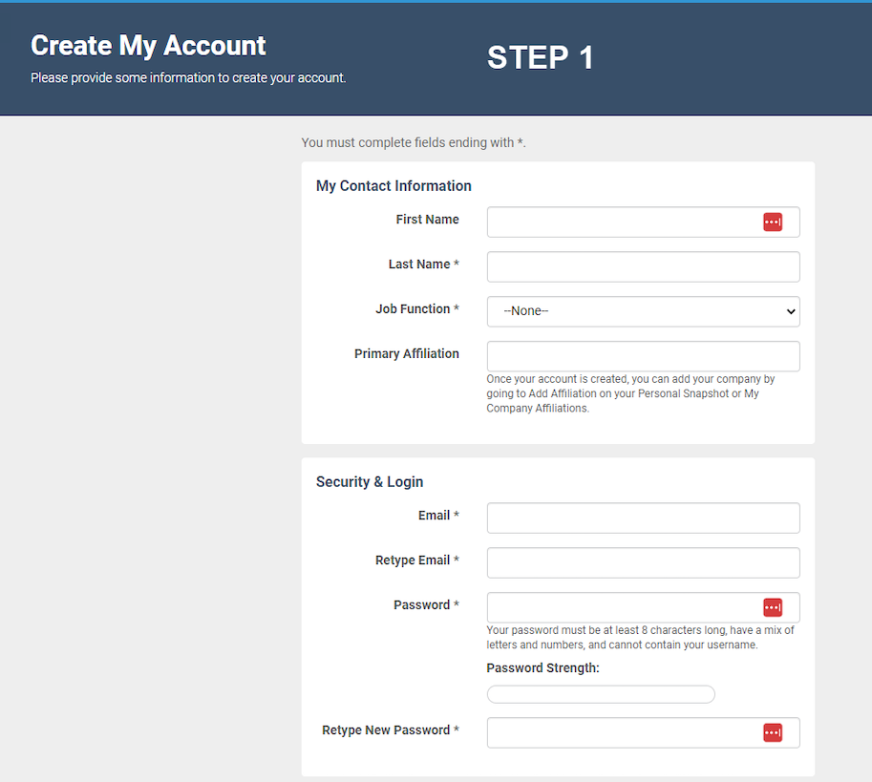Click the Retype Email field
The image size is (872, 782).
(642, 562)
